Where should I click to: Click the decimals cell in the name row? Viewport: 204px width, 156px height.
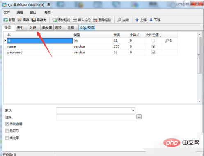click(137, 46)
